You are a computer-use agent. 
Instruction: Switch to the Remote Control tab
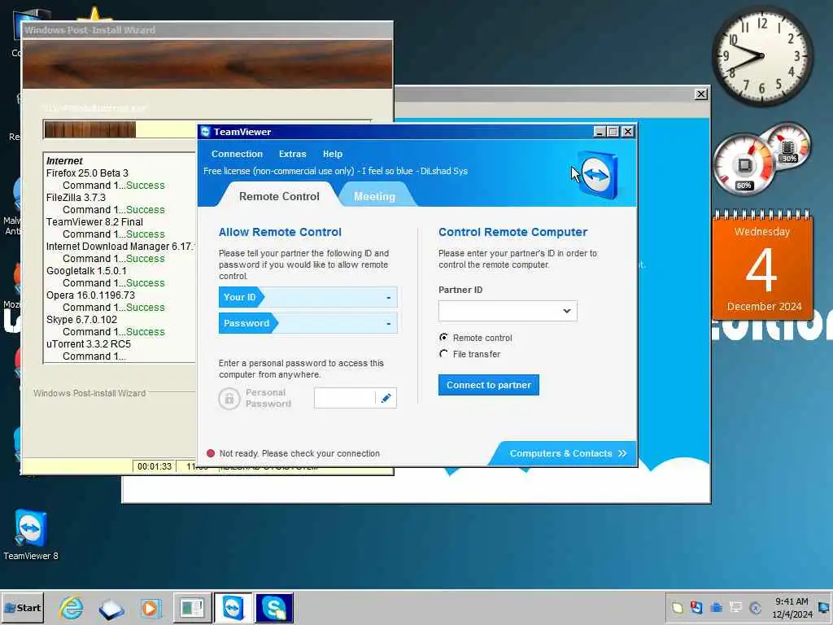click(x=279, y=196)
